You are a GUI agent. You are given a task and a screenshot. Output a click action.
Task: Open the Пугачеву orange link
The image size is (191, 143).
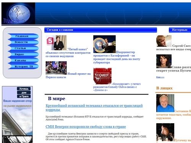point(183,140)
